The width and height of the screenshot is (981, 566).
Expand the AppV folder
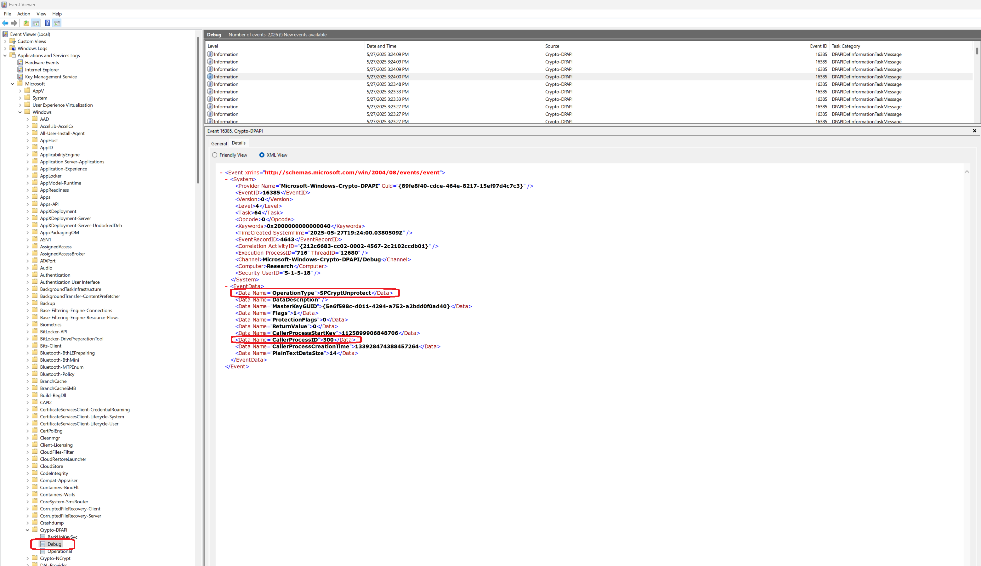(20, 91)
